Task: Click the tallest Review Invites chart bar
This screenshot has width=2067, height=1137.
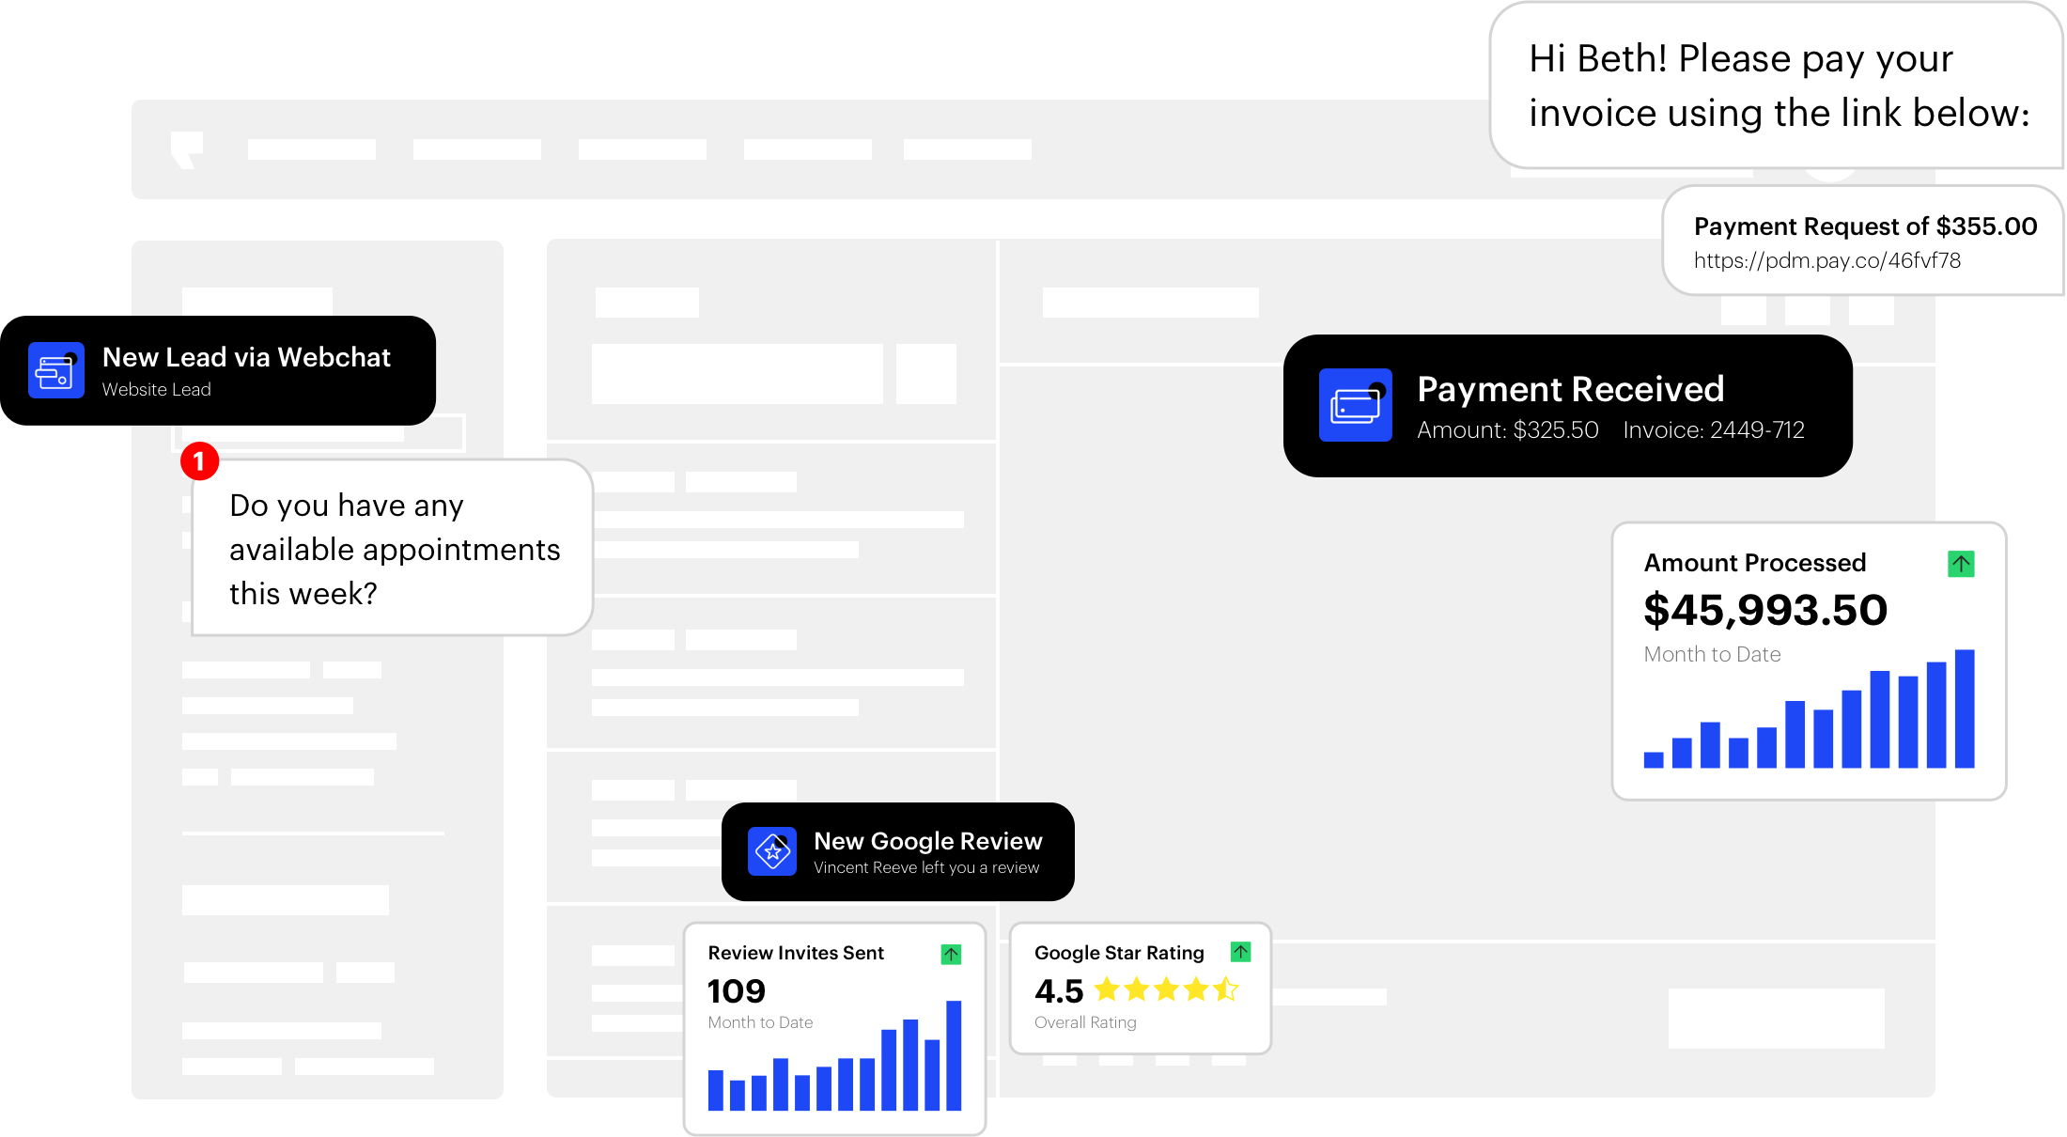Action: (x=954, y=1055)
